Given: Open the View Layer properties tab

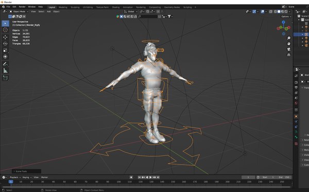Looking at the screenshot, I should pos(296,93).
